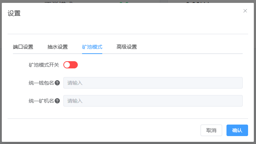
Task: Confirm settings with the 确认 button
Action: tap(237, 130)
